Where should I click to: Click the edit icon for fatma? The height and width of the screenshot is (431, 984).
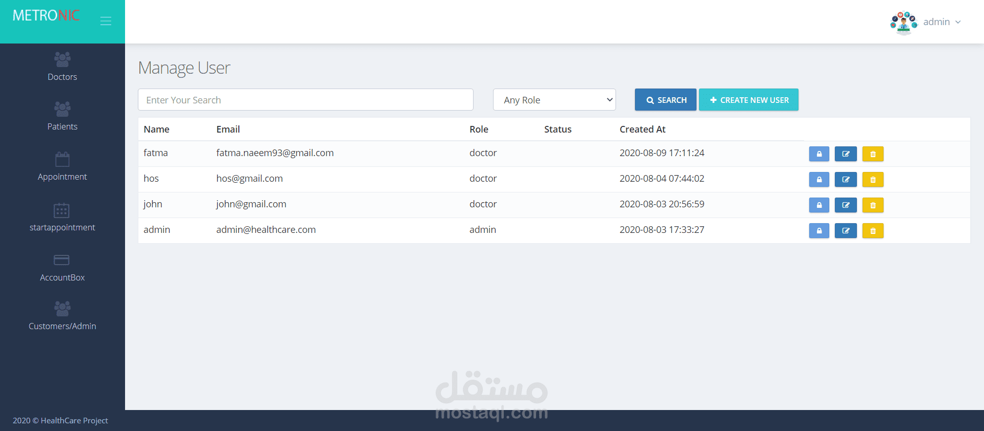[x=846, y=154]
